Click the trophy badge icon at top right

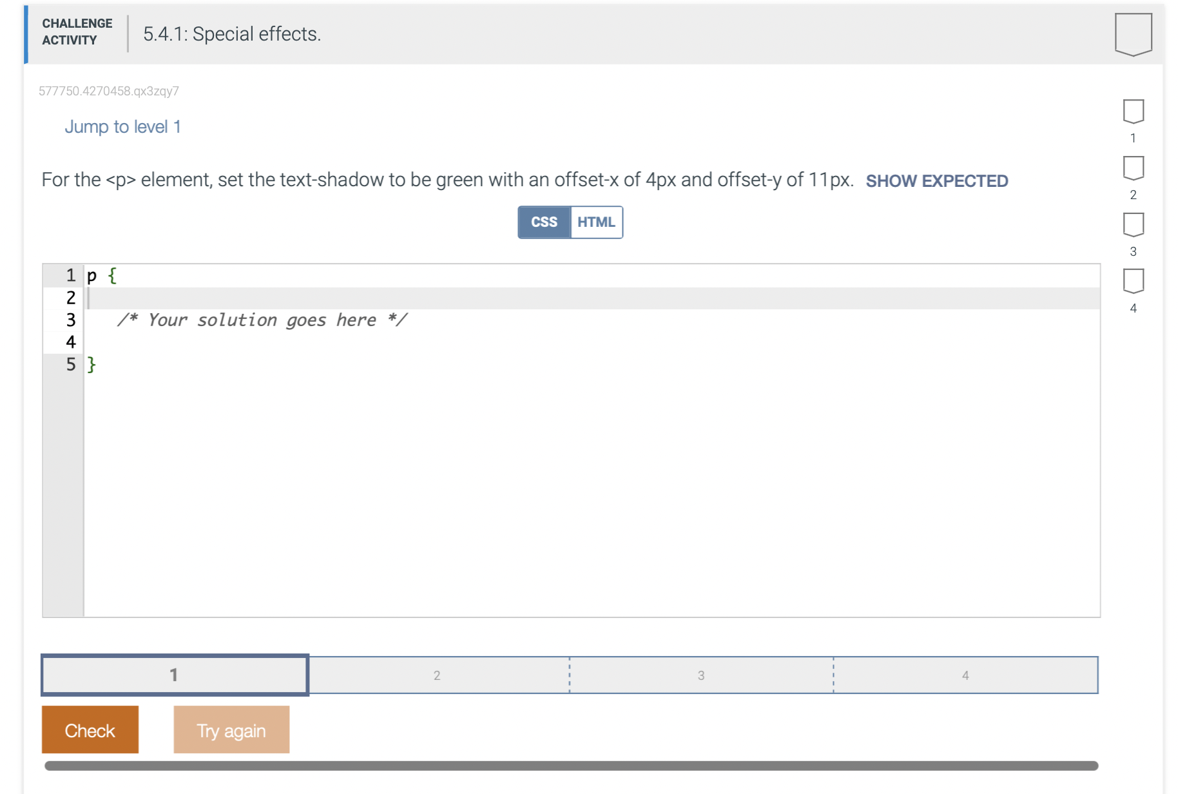tap(1133, 34)
